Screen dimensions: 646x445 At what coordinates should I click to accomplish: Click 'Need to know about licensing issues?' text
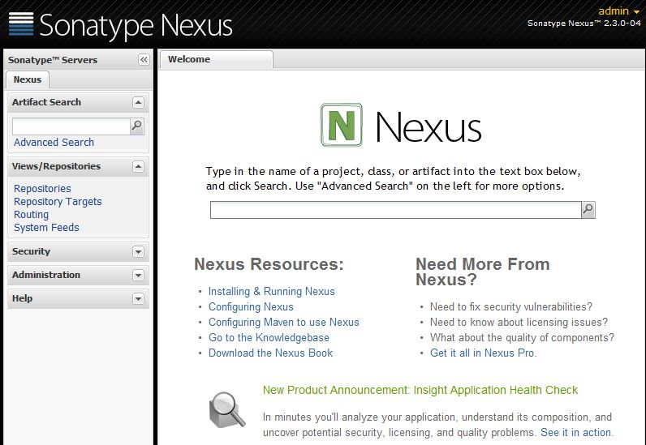[x=519, y=323]
